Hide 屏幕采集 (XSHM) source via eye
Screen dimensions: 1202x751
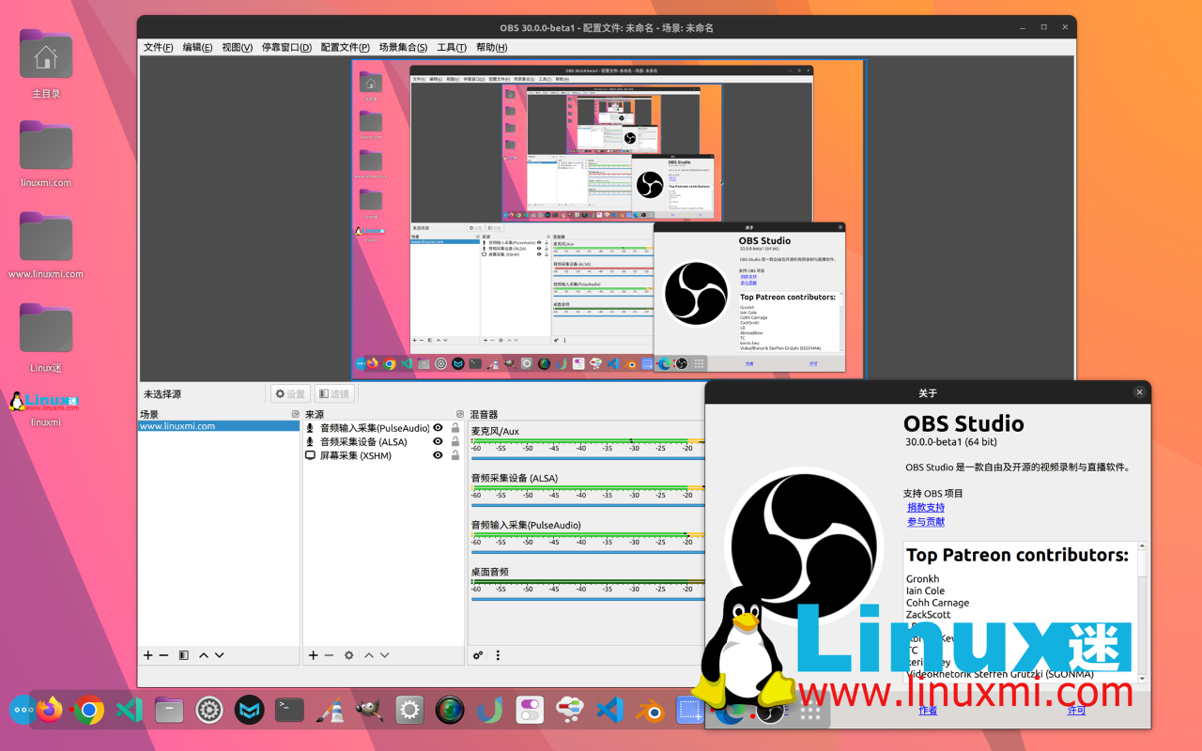coord(438,456)
